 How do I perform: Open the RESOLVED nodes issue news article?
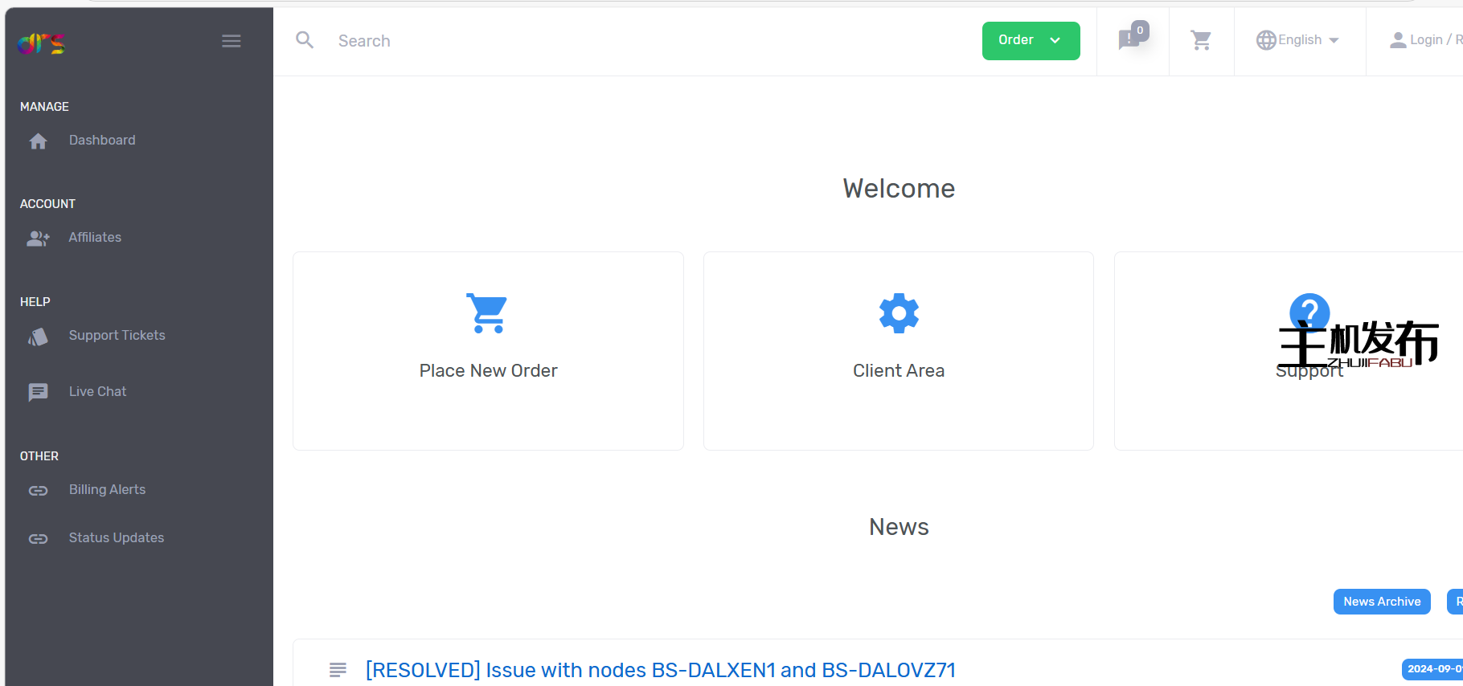[x=660, y=670]
